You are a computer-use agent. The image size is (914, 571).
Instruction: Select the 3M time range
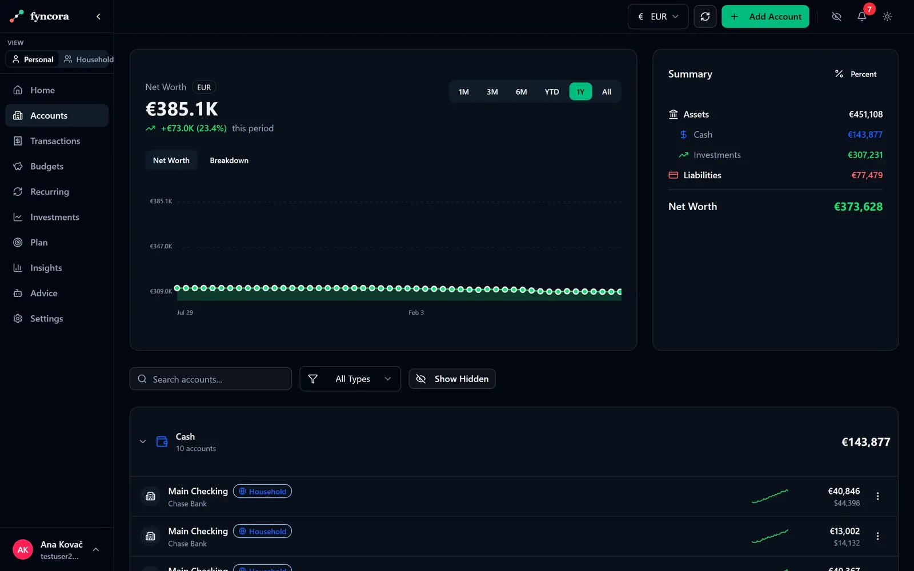492,92
